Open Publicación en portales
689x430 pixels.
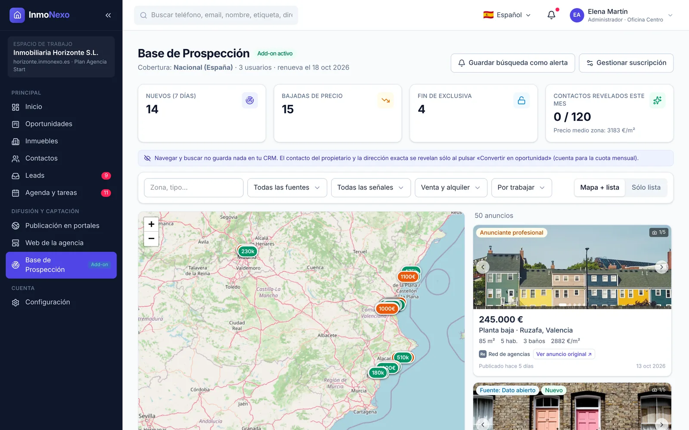pyautogui.click(x=61, y=226)
